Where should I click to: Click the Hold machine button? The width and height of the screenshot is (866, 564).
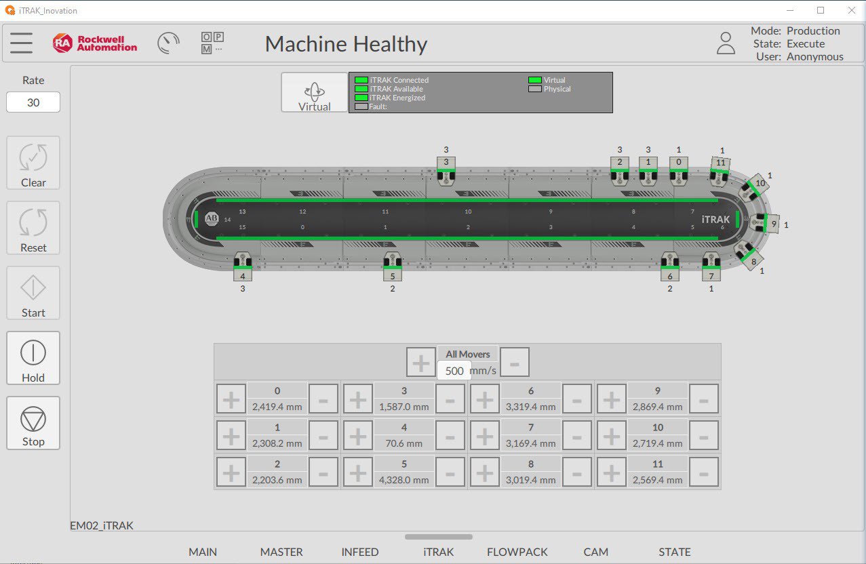33,358
